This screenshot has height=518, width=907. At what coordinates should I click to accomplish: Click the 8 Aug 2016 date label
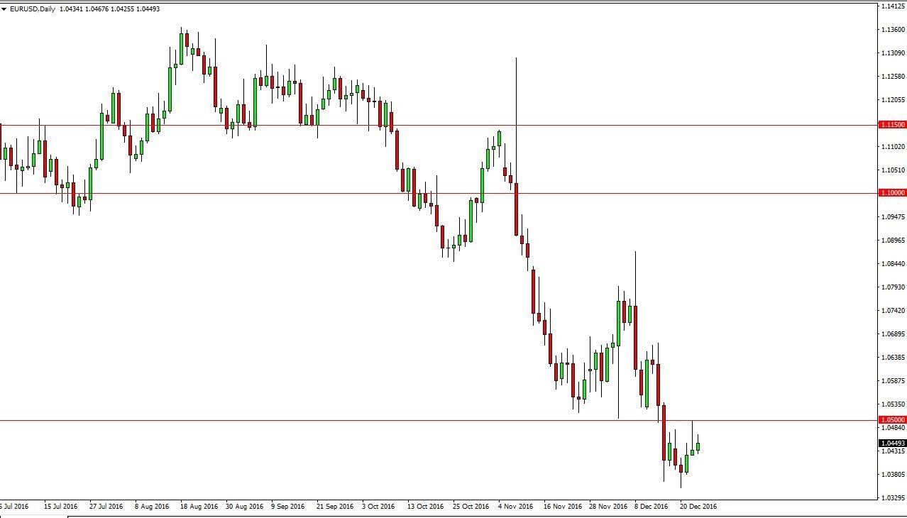[153, 507]
